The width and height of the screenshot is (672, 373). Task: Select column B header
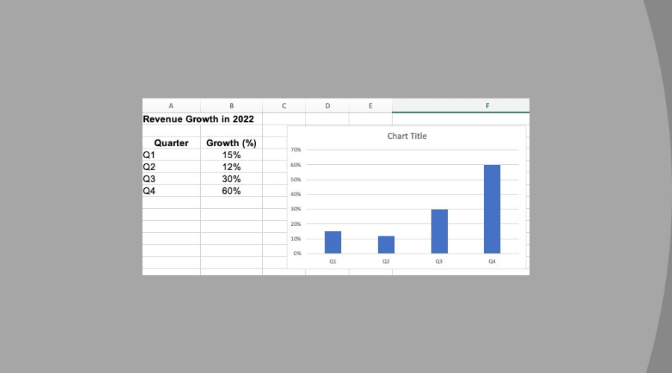tap(231, 106)
